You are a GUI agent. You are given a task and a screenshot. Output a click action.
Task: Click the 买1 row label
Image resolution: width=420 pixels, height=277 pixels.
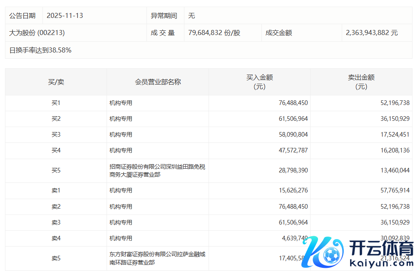pos(56,103)
